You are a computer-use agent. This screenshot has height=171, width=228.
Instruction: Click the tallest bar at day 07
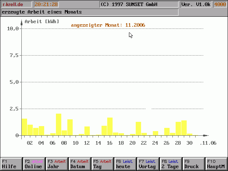[58, 125]
